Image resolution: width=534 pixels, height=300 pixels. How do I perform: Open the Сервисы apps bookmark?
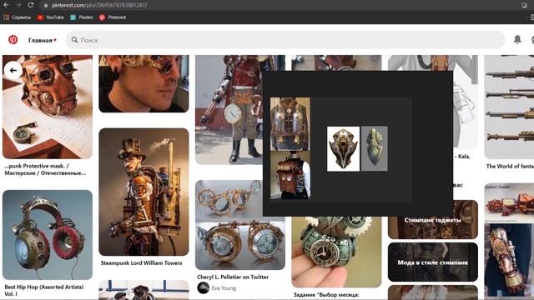tap(17, 17)
